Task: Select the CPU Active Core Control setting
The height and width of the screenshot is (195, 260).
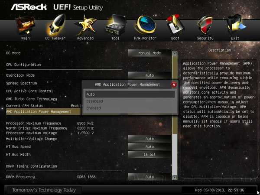Action: pyautogui.click(x=29, y=91)
